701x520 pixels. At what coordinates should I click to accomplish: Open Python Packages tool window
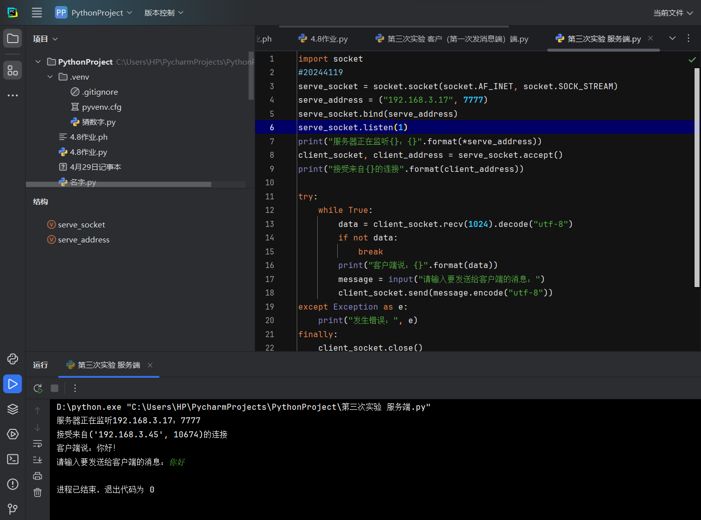pyautogui.click(x=13, y=409)
